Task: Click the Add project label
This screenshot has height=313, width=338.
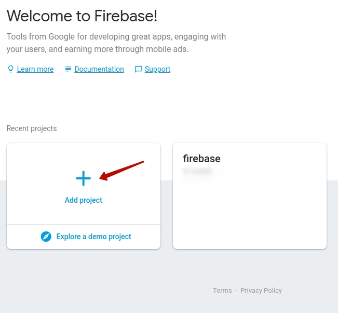Action: [84, 200]
